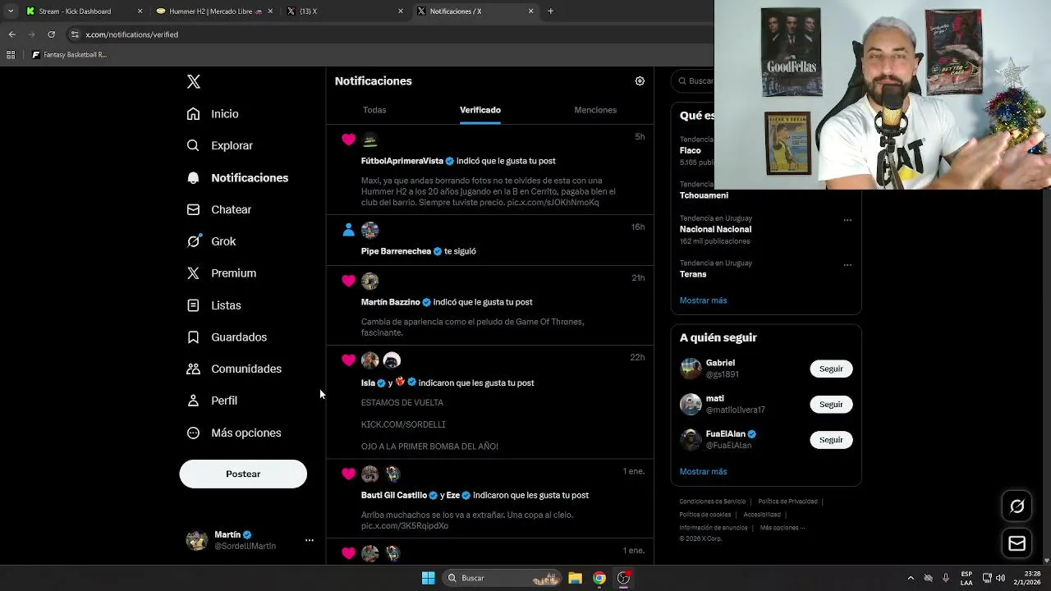Viewport: 1051px width, 591px height.
Task: Click the Listas icon
Action: (x=193, y=305)
